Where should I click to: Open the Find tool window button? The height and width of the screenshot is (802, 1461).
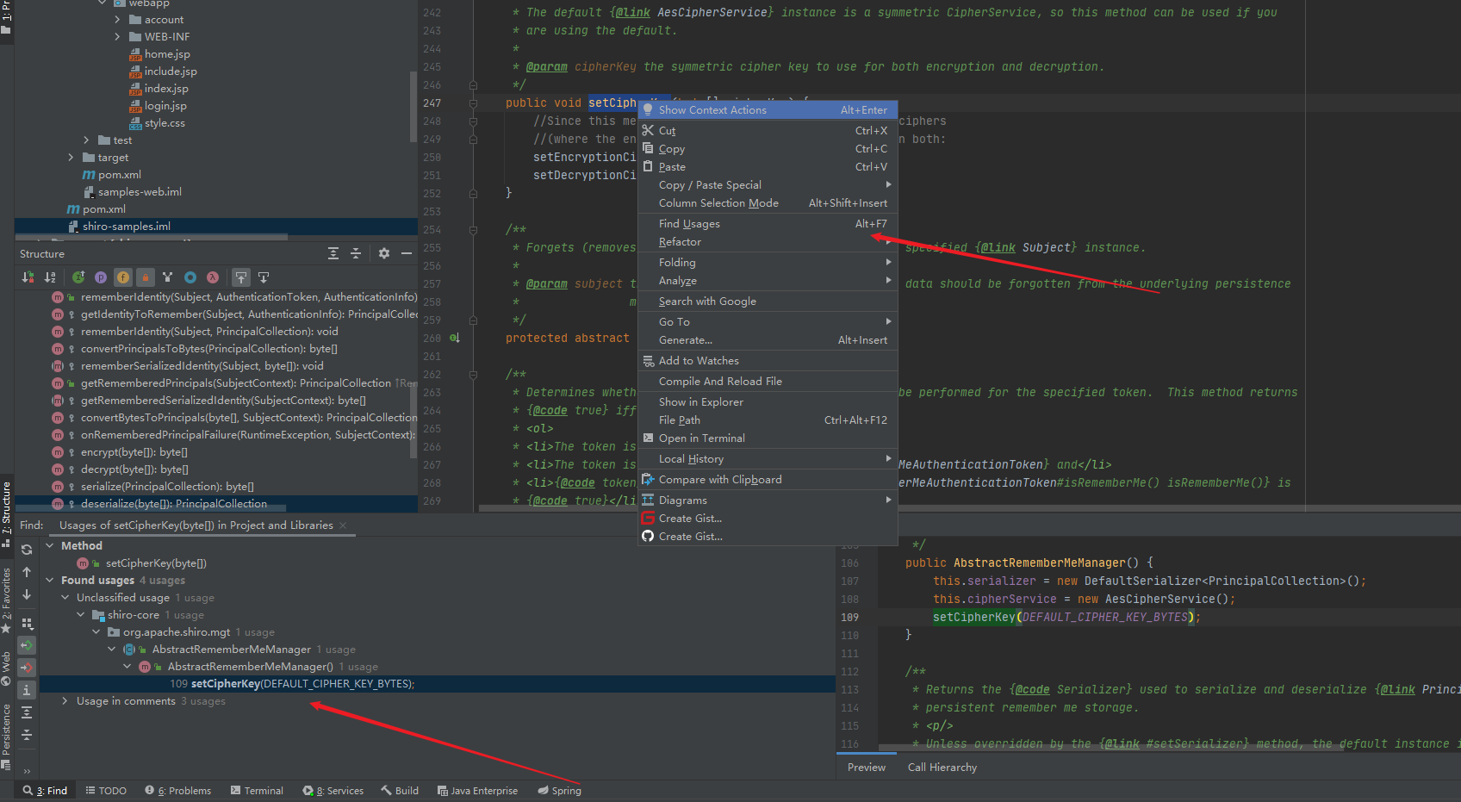[x=45, y=791]
